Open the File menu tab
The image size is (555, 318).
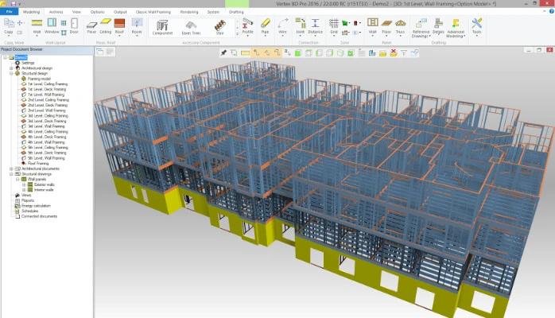(x=10, y=12)
